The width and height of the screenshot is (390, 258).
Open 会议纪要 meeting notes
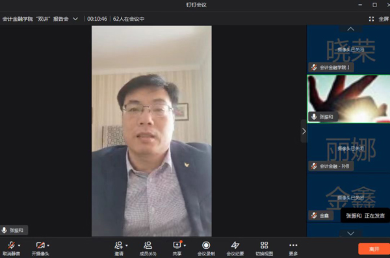pos(235,248)
